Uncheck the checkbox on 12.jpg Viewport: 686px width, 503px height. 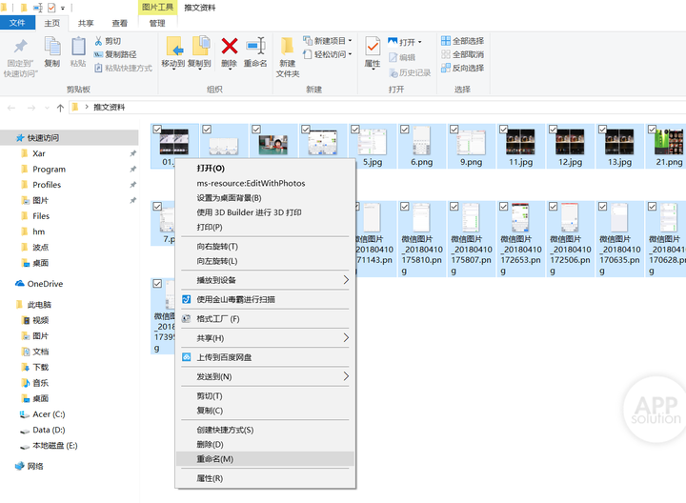click(x=553, y=130)
